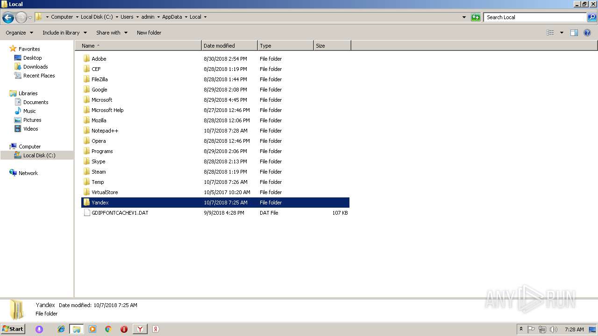Select Local Disk (C:) in the sidebar
The width and height of the screenshot is (598, 336).
[39, 155]
